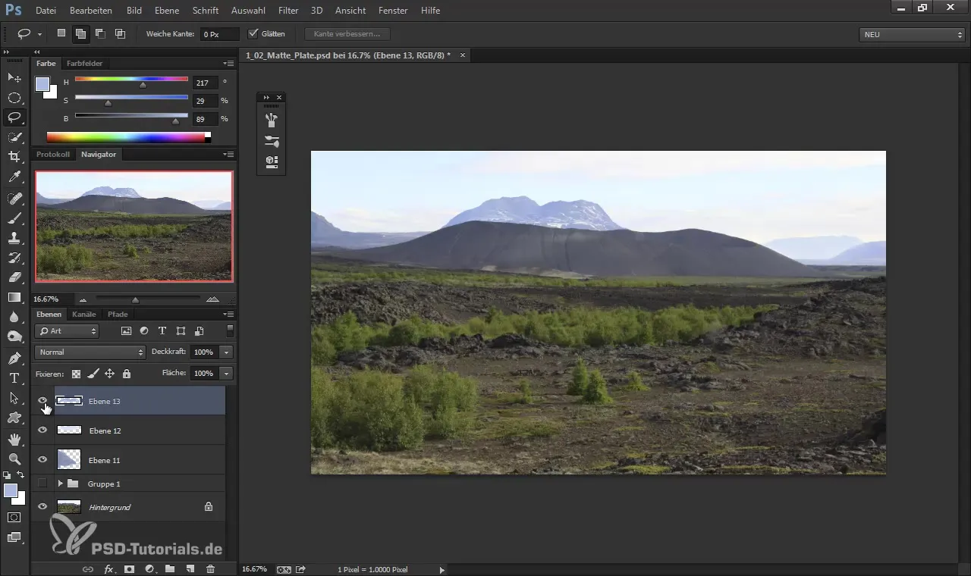Open the Datei menu
The image size is (971, 576).
(46, 11)
